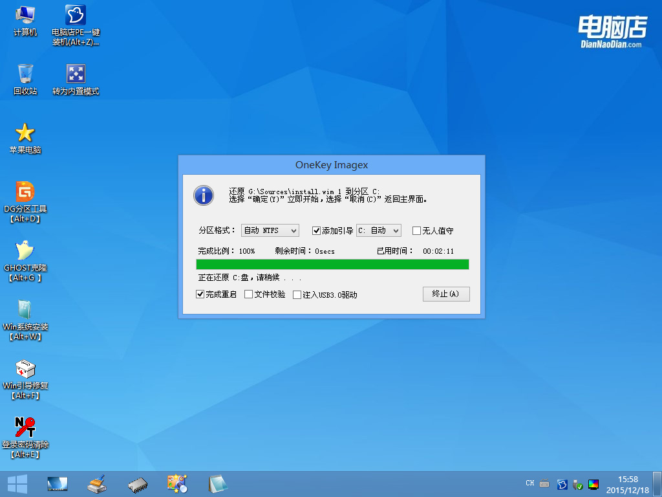Click the disk brush taskbar icon
Screen dimensions: 662x497
point(97,484)
